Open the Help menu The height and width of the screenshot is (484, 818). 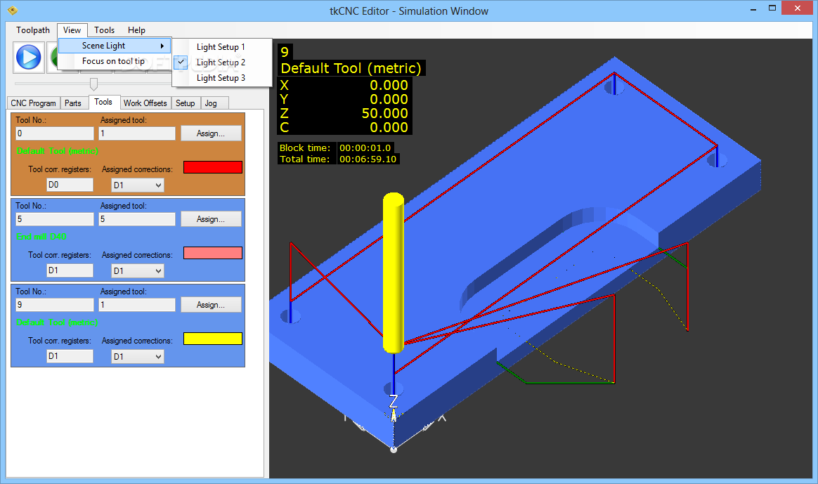136,30
